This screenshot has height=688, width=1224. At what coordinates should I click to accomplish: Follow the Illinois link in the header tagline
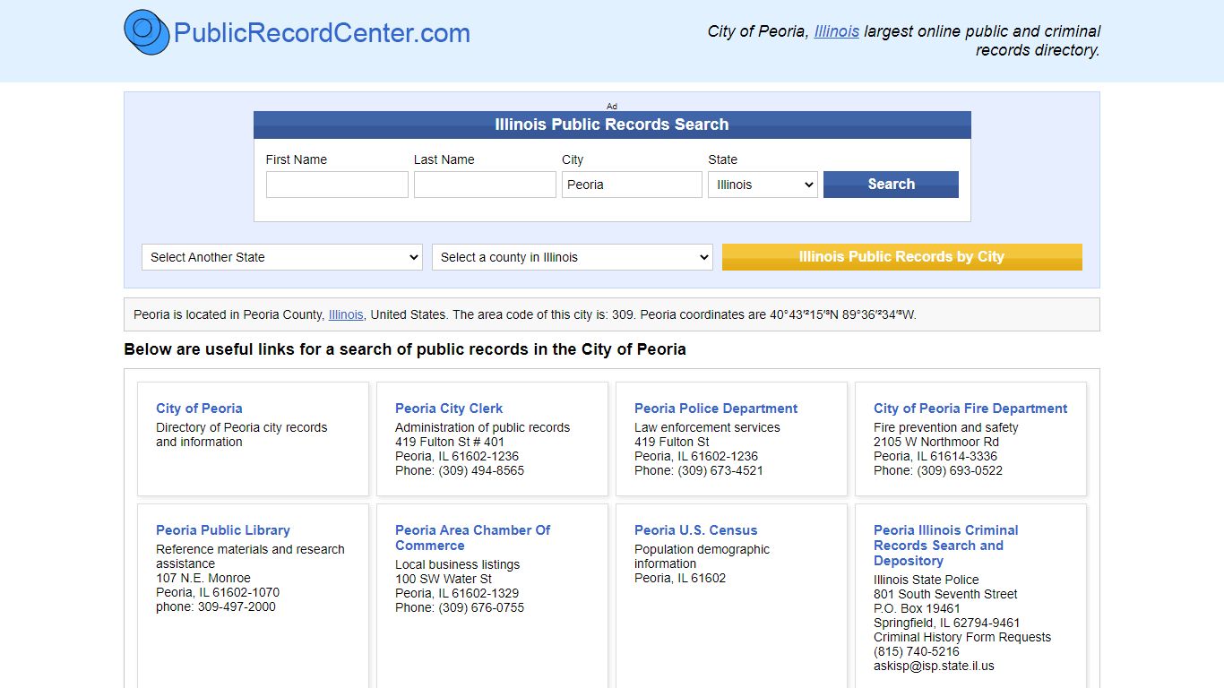coord(837,31)
